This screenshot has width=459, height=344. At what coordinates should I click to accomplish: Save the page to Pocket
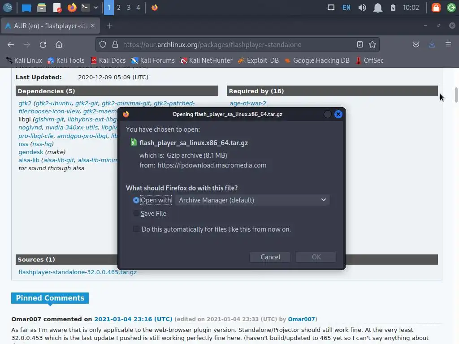(x=416, y=44)
